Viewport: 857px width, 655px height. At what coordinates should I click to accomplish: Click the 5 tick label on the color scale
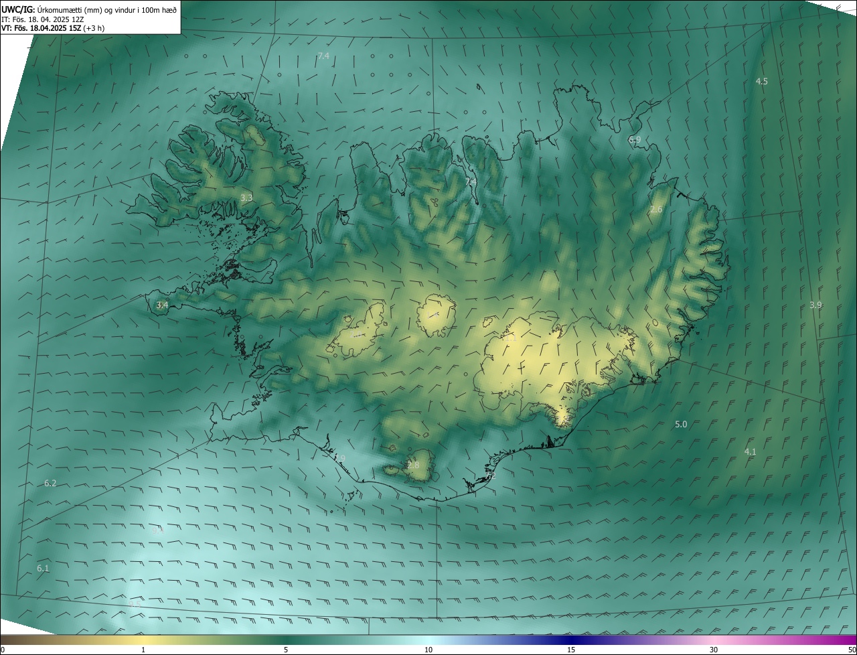286,650
